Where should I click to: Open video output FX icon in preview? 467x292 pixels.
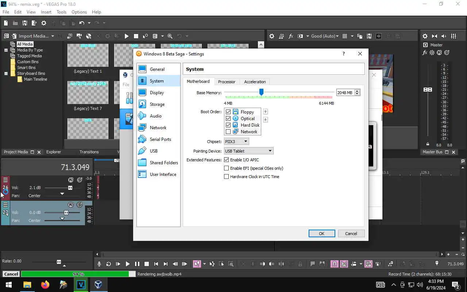coord(291,36)
